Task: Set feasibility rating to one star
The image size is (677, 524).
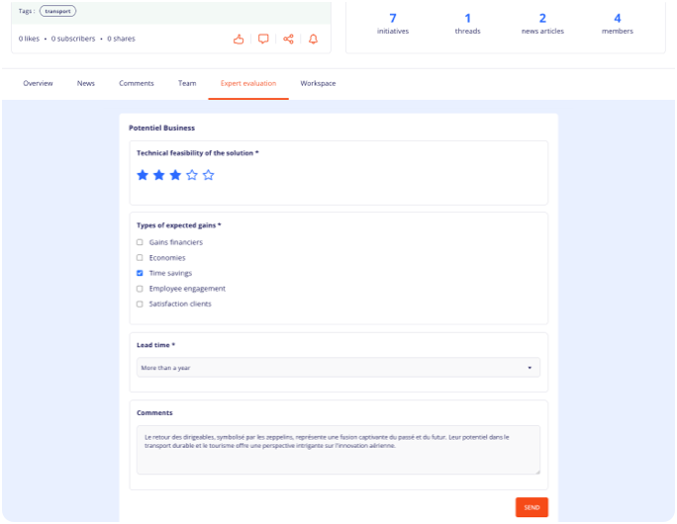Action: point(143,175)
